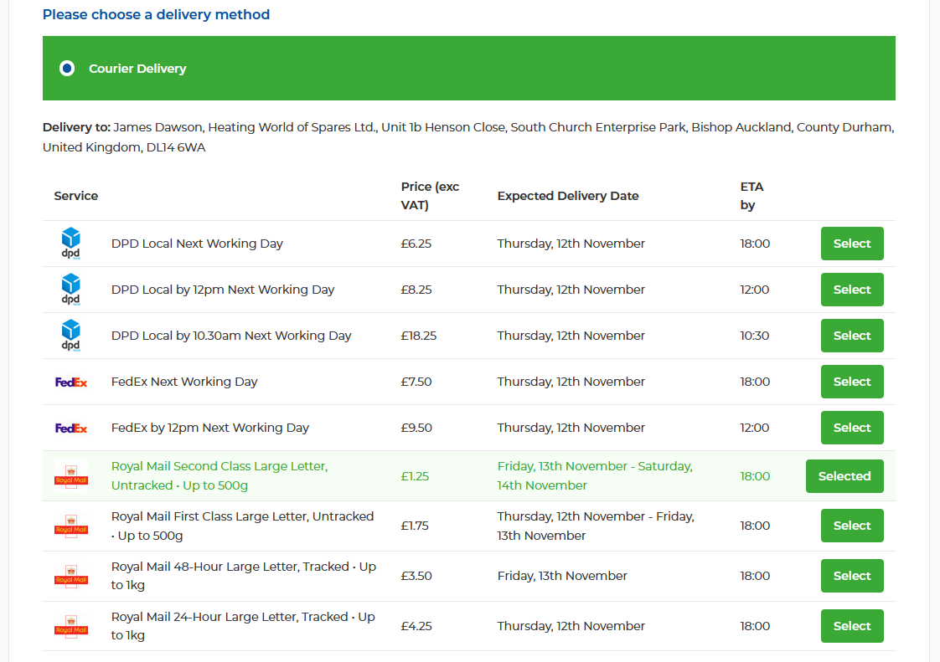
Task: Click the 'Price (exc VAT)' column header
Action: (x=430, y=196)
